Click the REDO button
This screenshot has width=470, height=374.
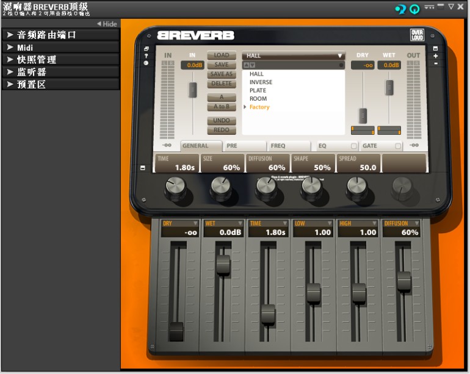tap(222, 130)
